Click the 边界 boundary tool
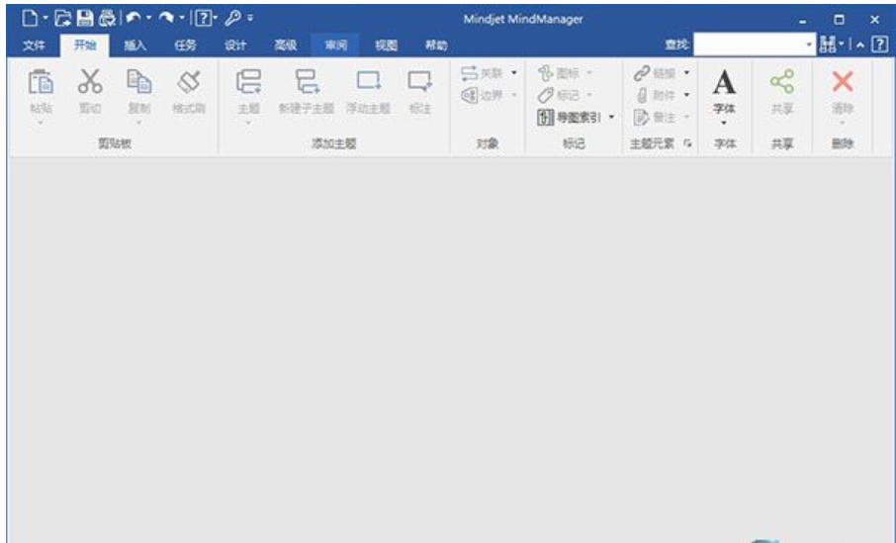This screenshot has width=896, height=543. click(482, 95)
